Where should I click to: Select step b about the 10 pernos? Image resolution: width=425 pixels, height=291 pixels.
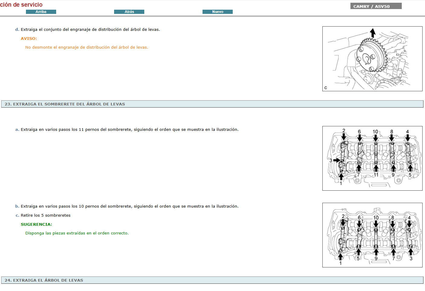(x=129, y=206)
